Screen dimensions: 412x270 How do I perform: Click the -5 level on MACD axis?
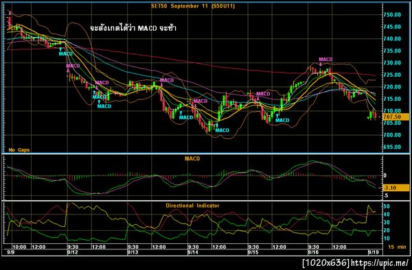[x=386, y=195]
